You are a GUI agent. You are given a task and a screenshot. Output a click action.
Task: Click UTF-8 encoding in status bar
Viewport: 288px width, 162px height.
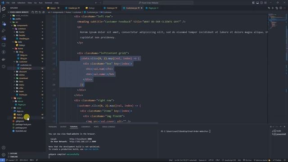pos(211,160)
